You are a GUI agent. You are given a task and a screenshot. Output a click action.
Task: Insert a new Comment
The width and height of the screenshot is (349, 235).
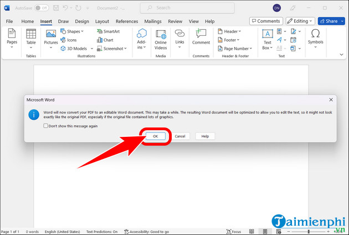click(201, 37)
